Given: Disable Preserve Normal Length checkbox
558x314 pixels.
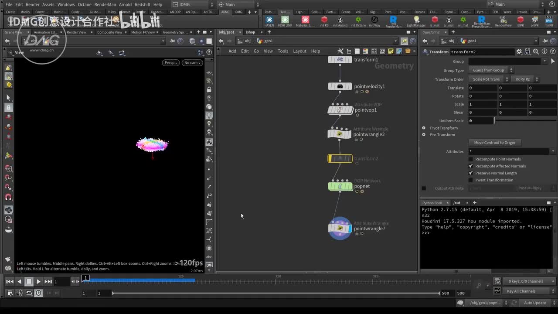Looking at the screenshot, I should pos(471,173).
